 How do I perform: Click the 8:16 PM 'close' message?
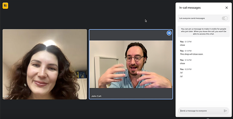[x=183, y=63]
